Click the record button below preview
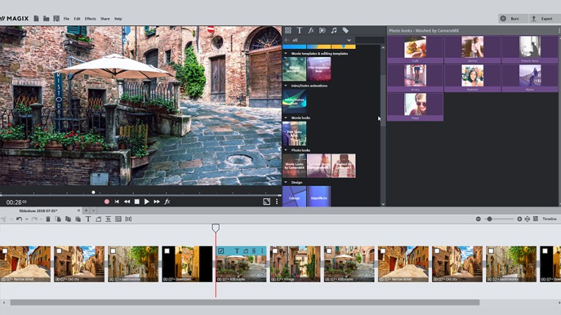Viewport: 561px width, 315px height. 106,201
